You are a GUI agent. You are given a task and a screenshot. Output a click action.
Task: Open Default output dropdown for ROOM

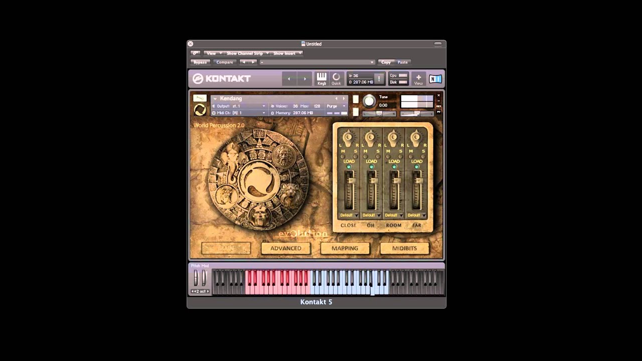[x=394, y=215]
